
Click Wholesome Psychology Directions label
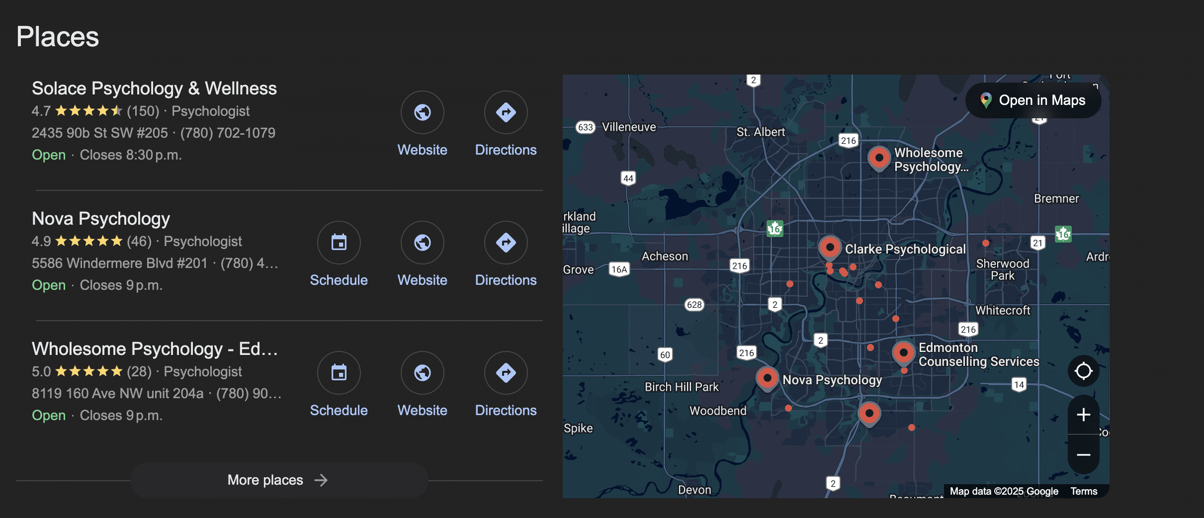[x=506, y=411]
